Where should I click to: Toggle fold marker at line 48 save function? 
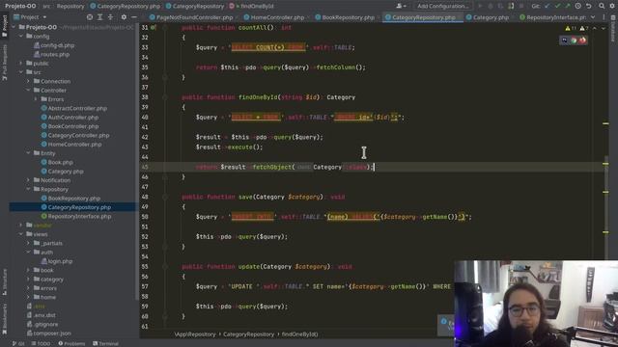pos(165,197)
